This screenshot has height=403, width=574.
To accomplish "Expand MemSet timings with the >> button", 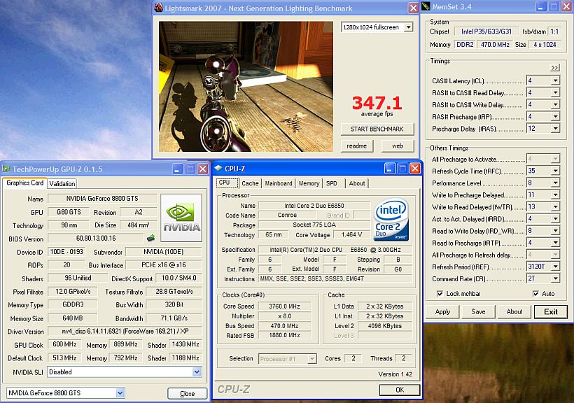I will 554,68.
